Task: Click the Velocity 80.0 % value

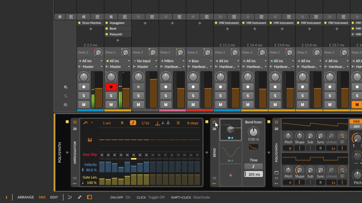Action: pyautogui.click(x=91, y=170)
